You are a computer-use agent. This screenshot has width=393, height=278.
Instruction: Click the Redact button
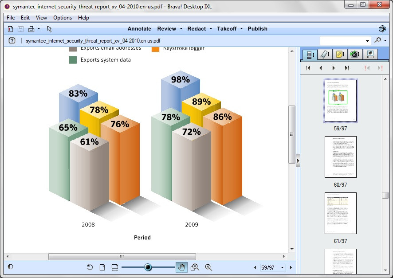click(196, 29)
